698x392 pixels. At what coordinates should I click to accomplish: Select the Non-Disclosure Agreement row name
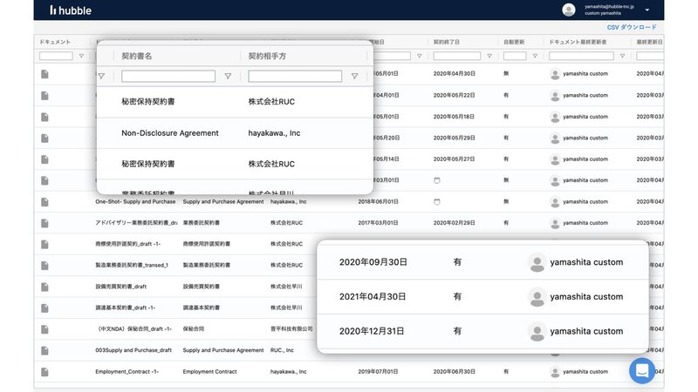170,133
